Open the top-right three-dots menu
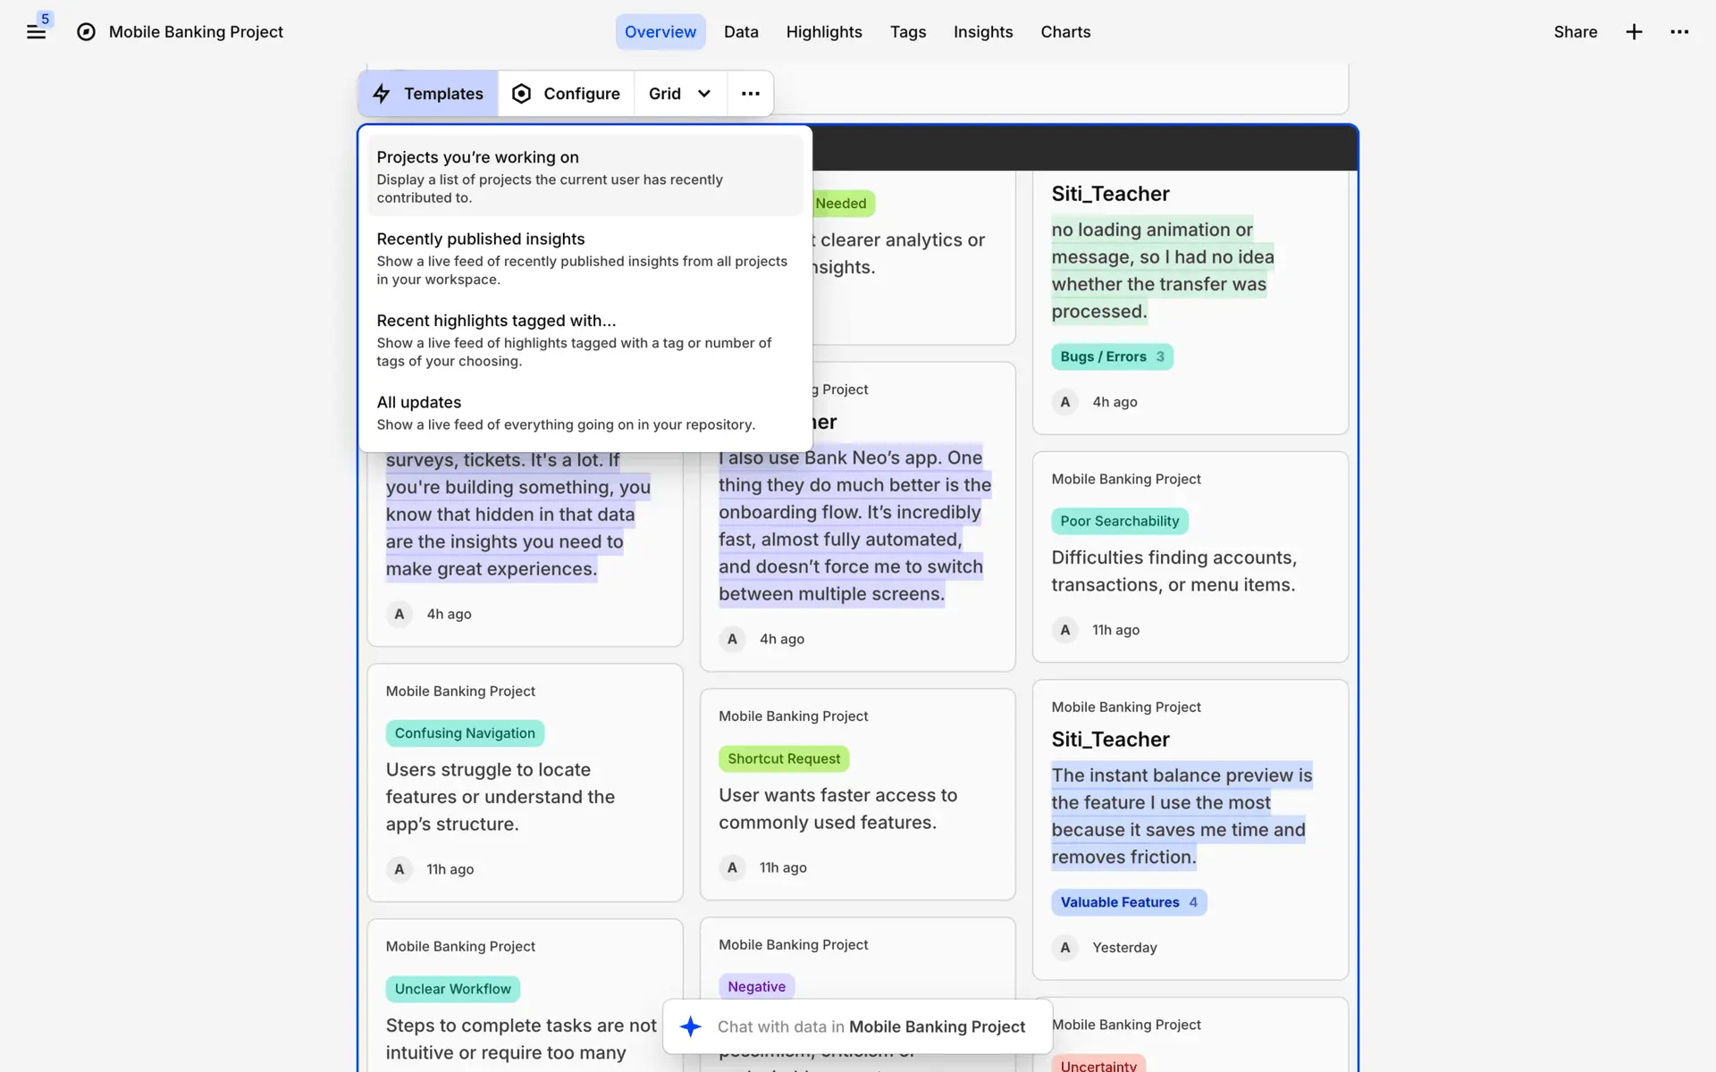Screen dimensions: 1716x1072 pos(1679,32)
